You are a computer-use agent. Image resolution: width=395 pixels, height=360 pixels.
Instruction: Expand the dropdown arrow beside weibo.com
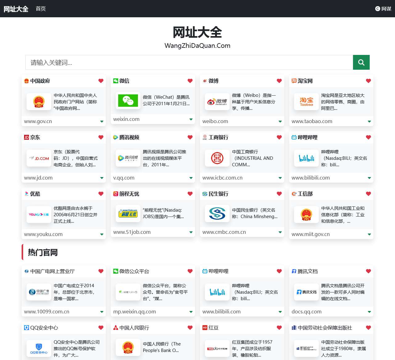(x=280, y=122)
